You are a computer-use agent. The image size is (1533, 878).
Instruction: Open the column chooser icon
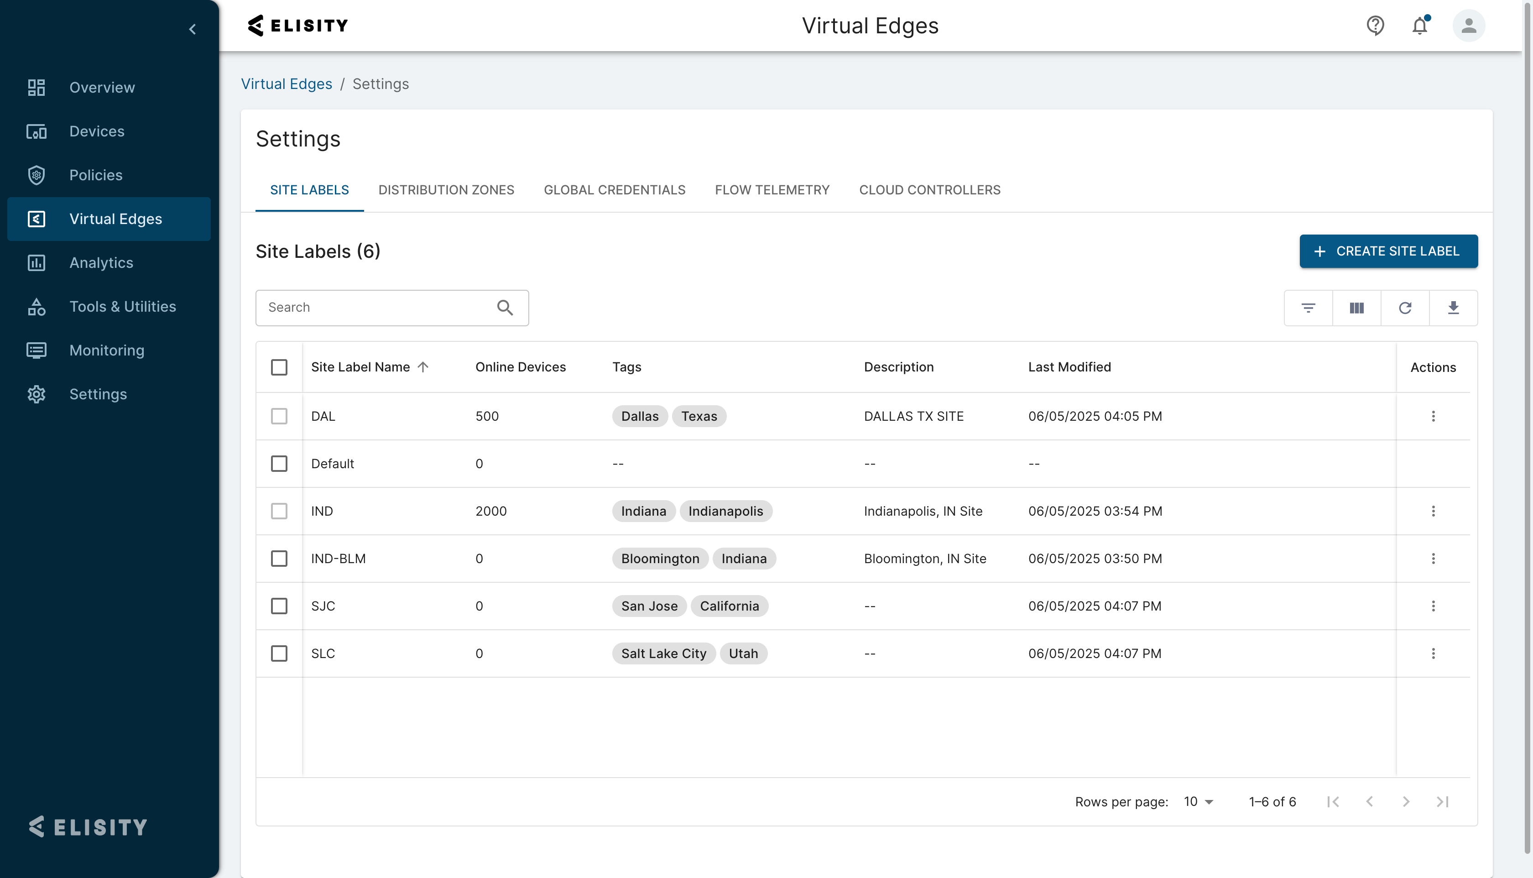[1356, 308]
